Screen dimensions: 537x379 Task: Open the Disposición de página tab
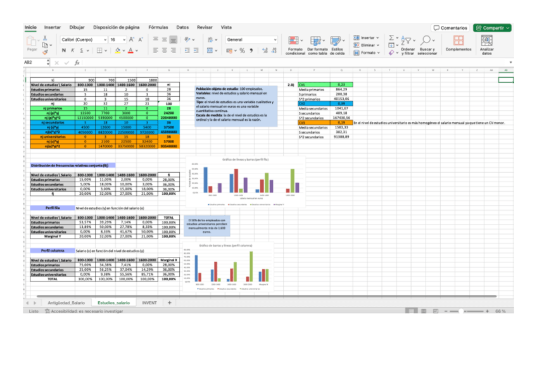[116, 27]
